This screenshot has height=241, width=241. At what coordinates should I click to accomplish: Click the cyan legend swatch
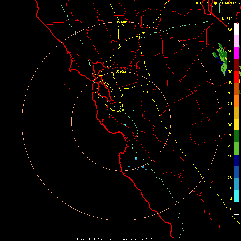[x=236, y=196]
